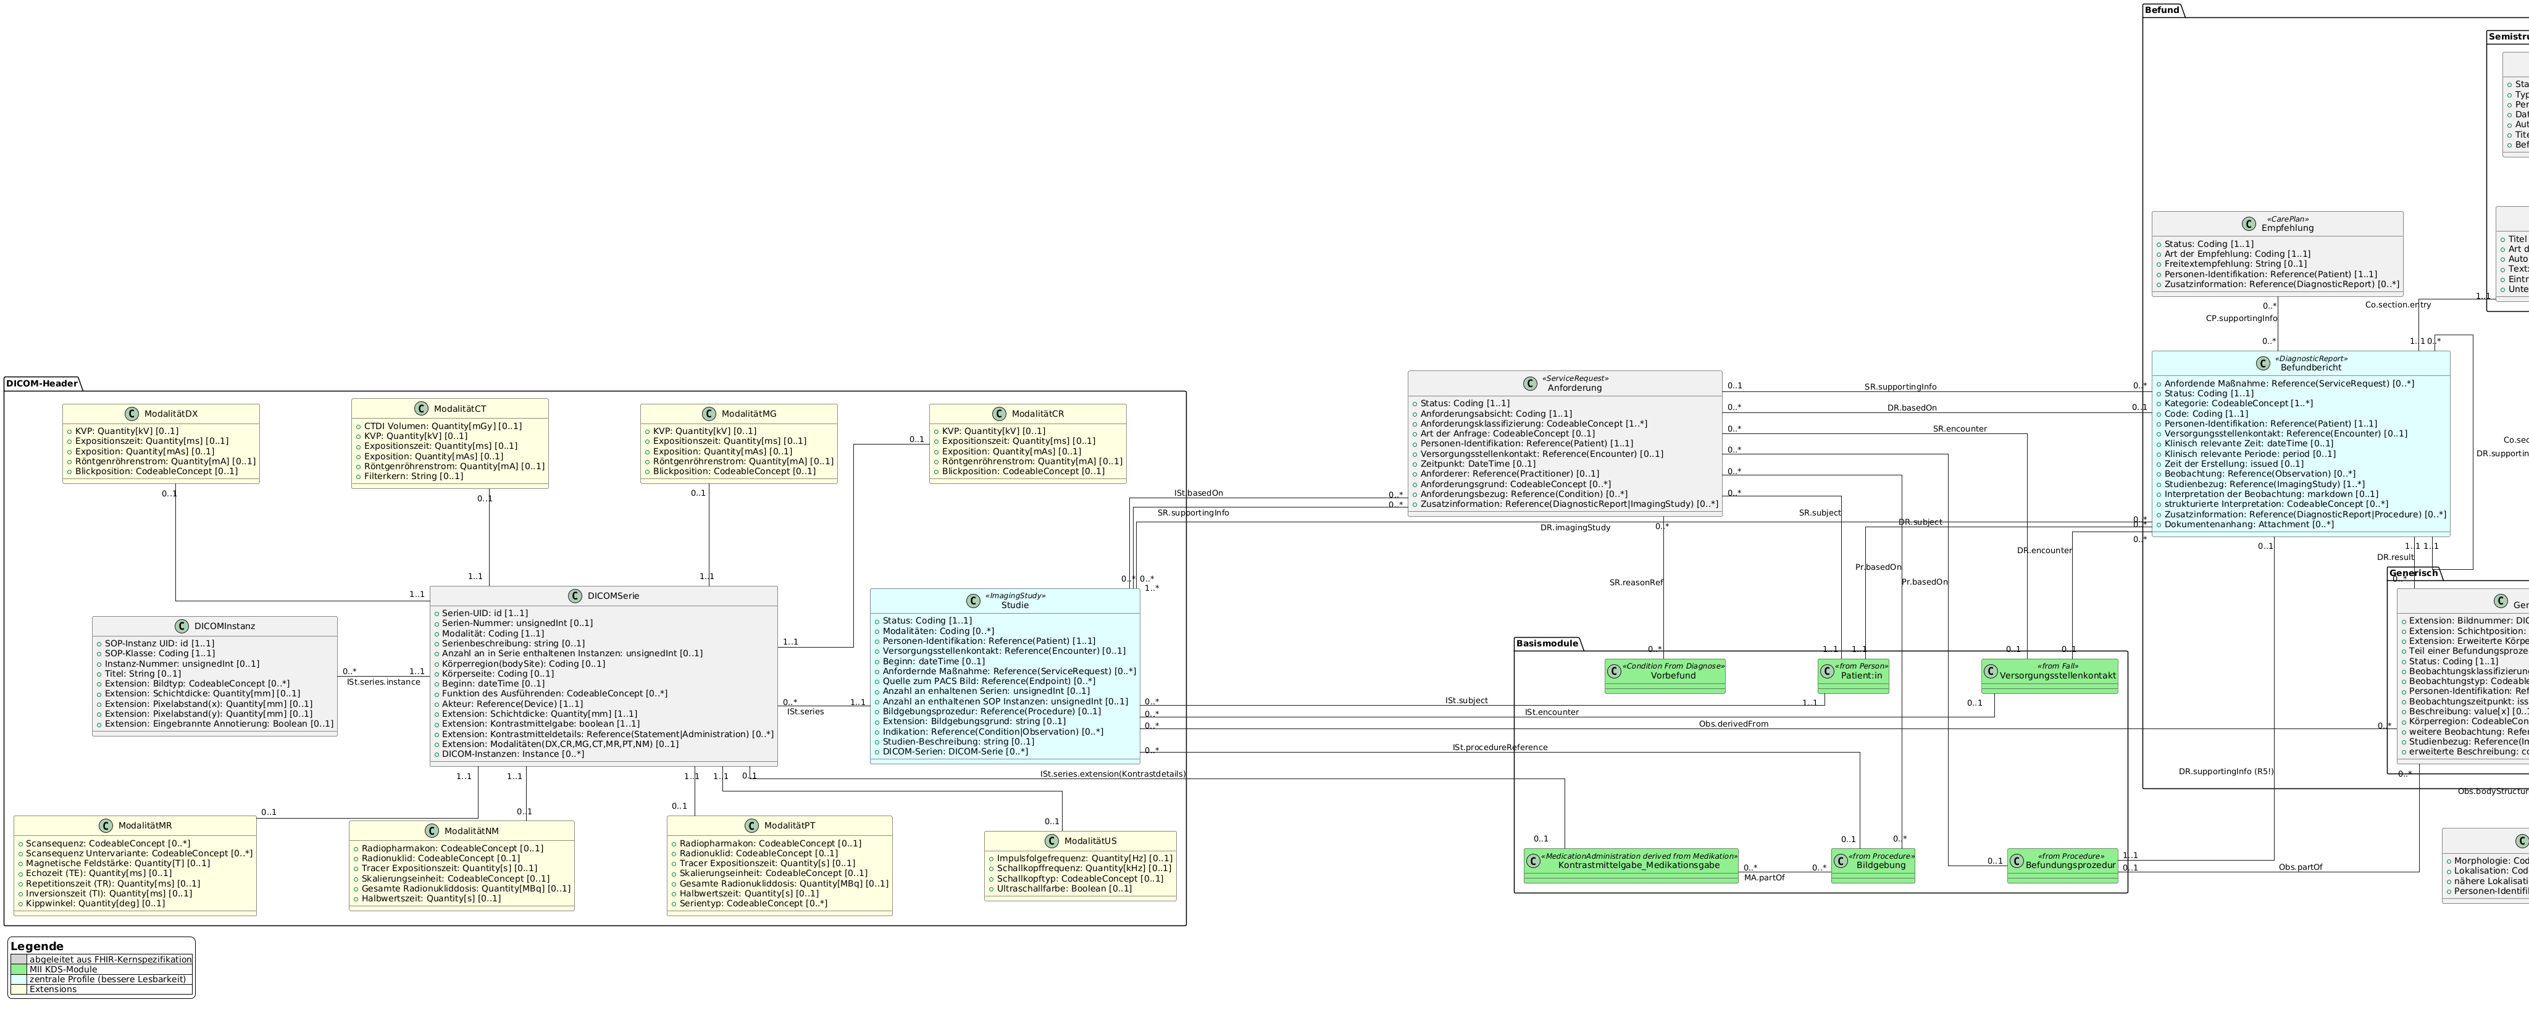This screenshot has height=1010, width=2529.
Task: Click the ISt.procedureReference association label
Action: coord(1499,748)
